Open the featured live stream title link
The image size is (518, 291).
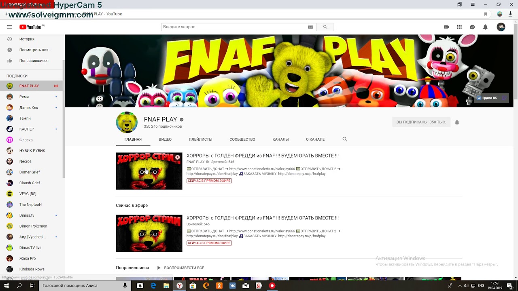(263, 156)
